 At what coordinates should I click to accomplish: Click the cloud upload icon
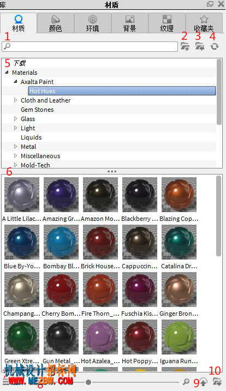pos(204,382)
